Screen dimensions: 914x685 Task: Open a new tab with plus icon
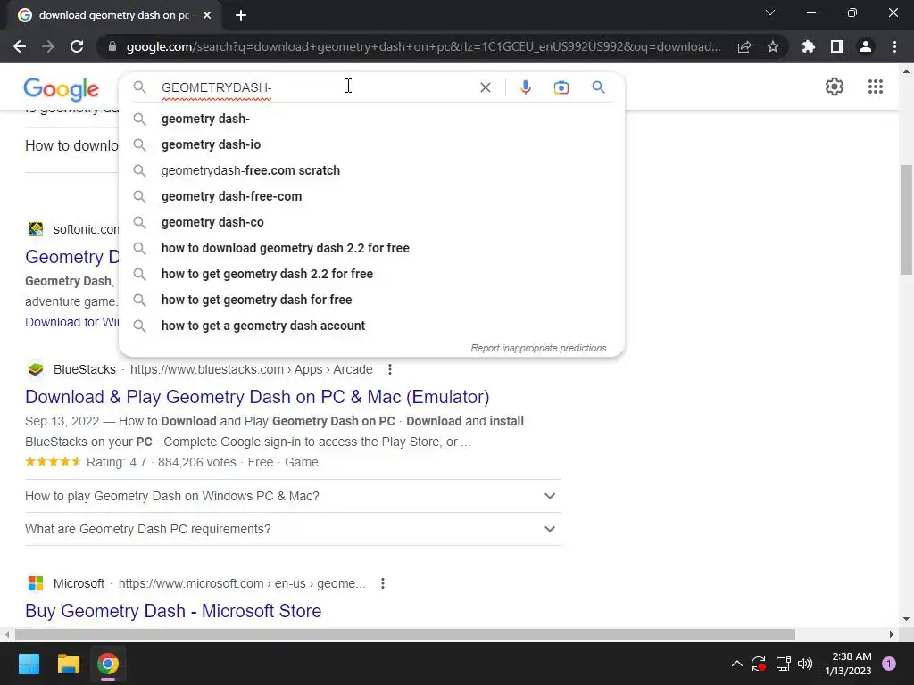tap(241, 15)
